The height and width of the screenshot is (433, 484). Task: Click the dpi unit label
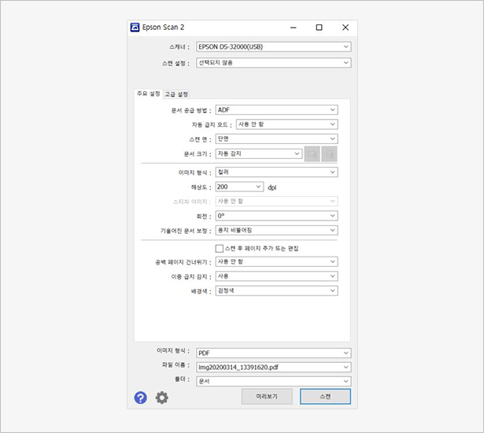coord(272,187)
